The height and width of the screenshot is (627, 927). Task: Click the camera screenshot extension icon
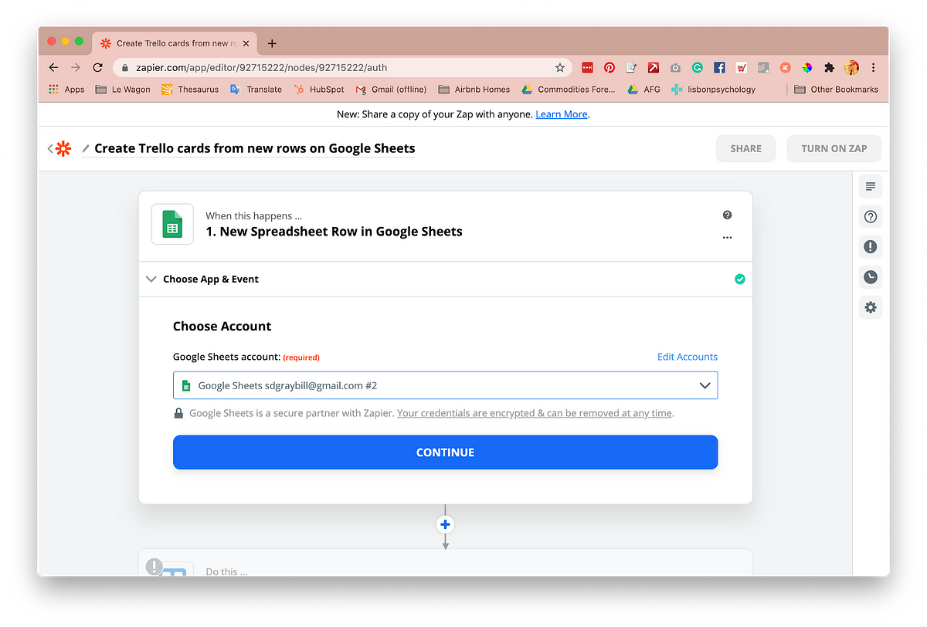(675, 67)
